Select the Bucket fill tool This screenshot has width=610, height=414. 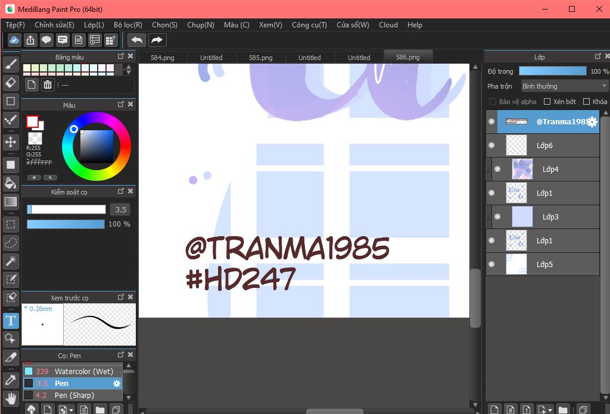(11, 183)
